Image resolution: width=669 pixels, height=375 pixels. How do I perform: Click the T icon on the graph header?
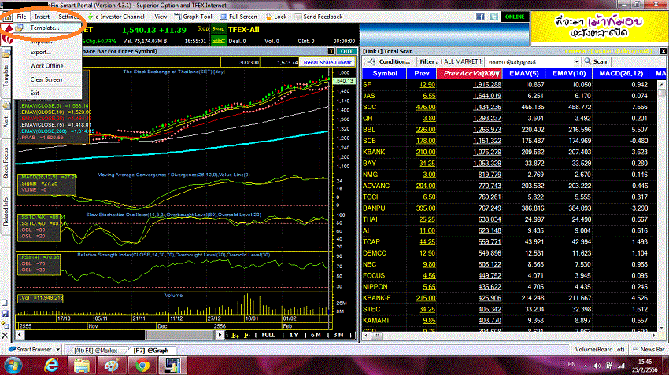click(331, 51)
